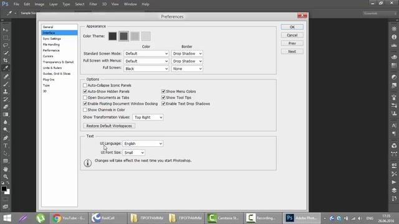Open uTorrent from the taskbar
Viewport: 399px width, 224px height.
click(x=41, y=218)
